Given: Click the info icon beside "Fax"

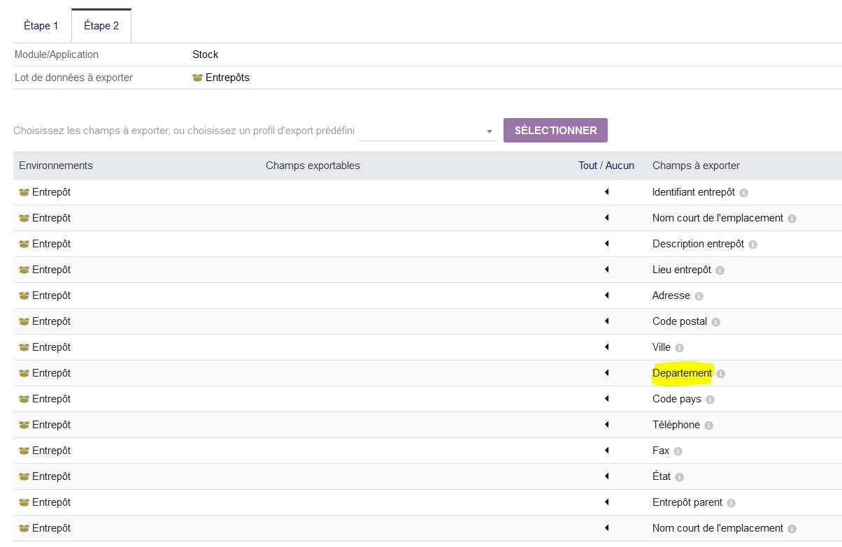Looking at the screenshot, I should [679, 451].
